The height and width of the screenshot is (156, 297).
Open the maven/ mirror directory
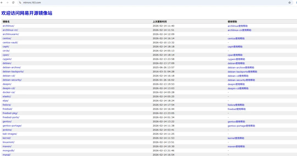click(7, 146)
